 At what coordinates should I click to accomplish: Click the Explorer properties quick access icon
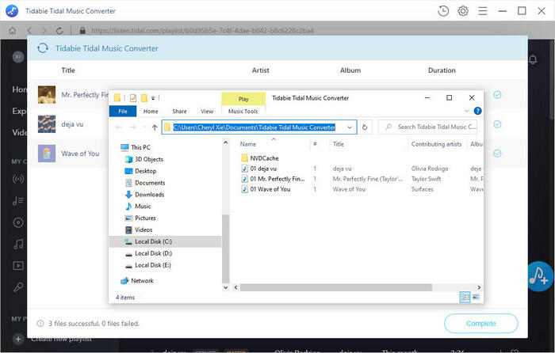[x=133, y=98]
